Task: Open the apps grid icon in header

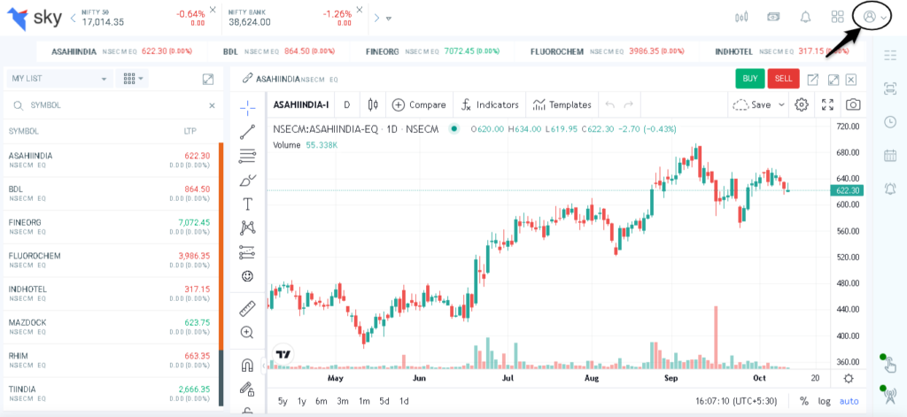Action: coord(837,18)
